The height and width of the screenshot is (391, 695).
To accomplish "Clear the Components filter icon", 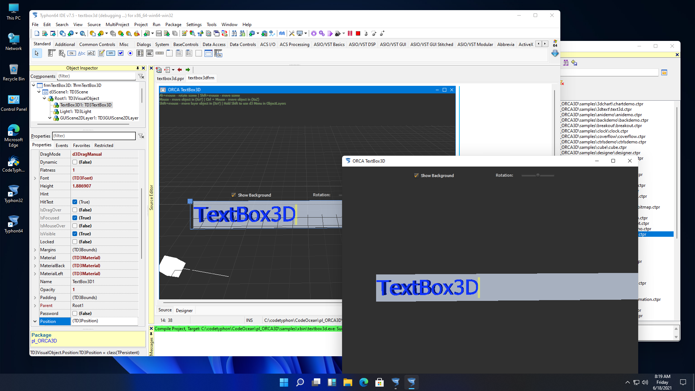I will 141,76.
